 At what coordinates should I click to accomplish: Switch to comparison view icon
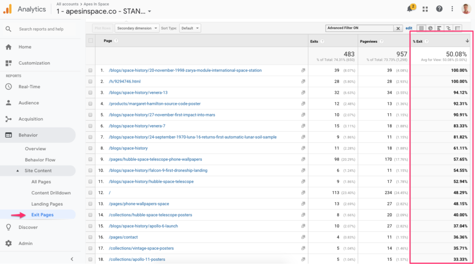449,28
